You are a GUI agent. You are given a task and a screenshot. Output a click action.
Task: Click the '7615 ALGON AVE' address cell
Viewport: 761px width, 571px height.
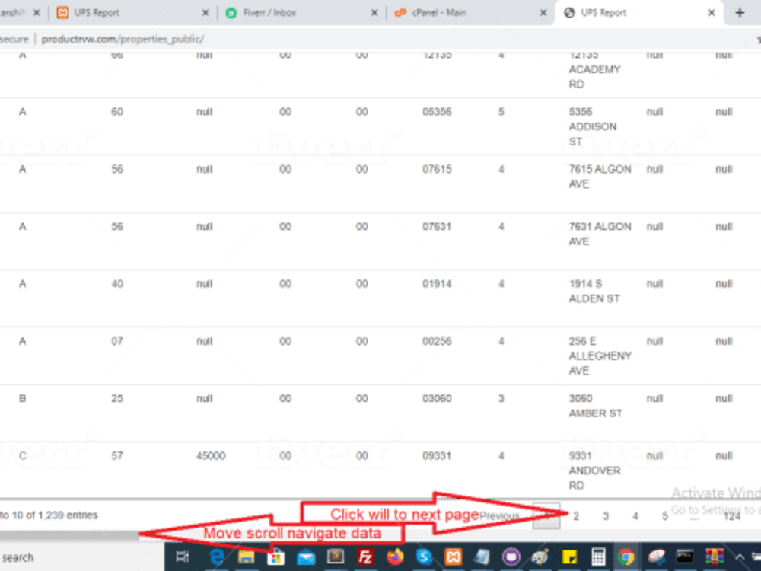click(x=600, y=177)
